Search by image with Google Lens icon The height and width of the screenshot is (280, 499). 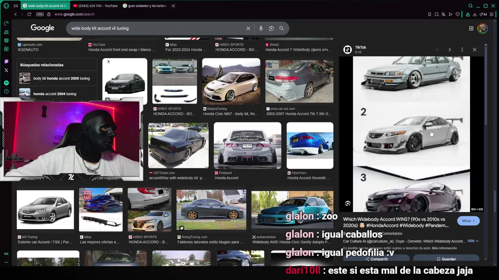pos(271,28)
